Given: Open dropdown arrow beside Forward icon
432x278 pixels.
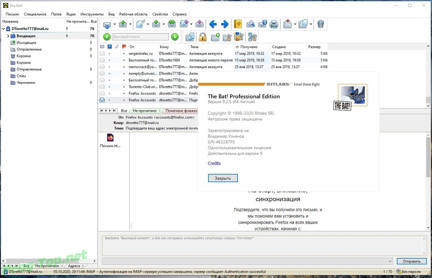Looking at the screenshot, I should pos(192,25).
